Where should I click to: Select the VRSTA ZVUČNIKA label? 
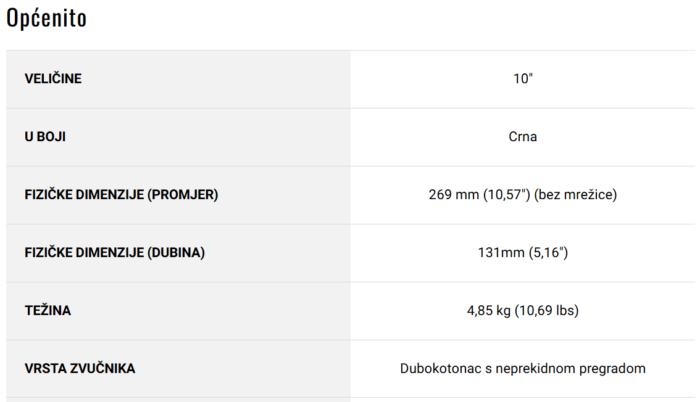[x=80, y=369]
